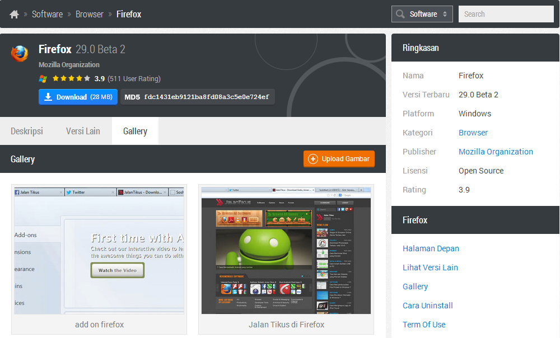Click the '29.0 Beta 2' Versi Terbaru value

[x=478, y=95]
